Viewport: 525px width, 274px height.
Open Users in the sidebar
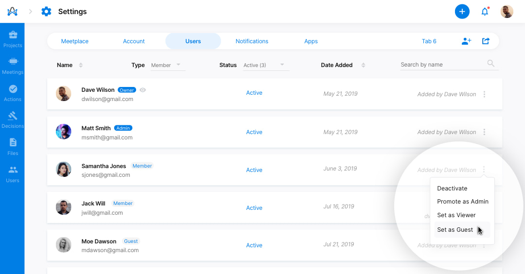(13, 174)
